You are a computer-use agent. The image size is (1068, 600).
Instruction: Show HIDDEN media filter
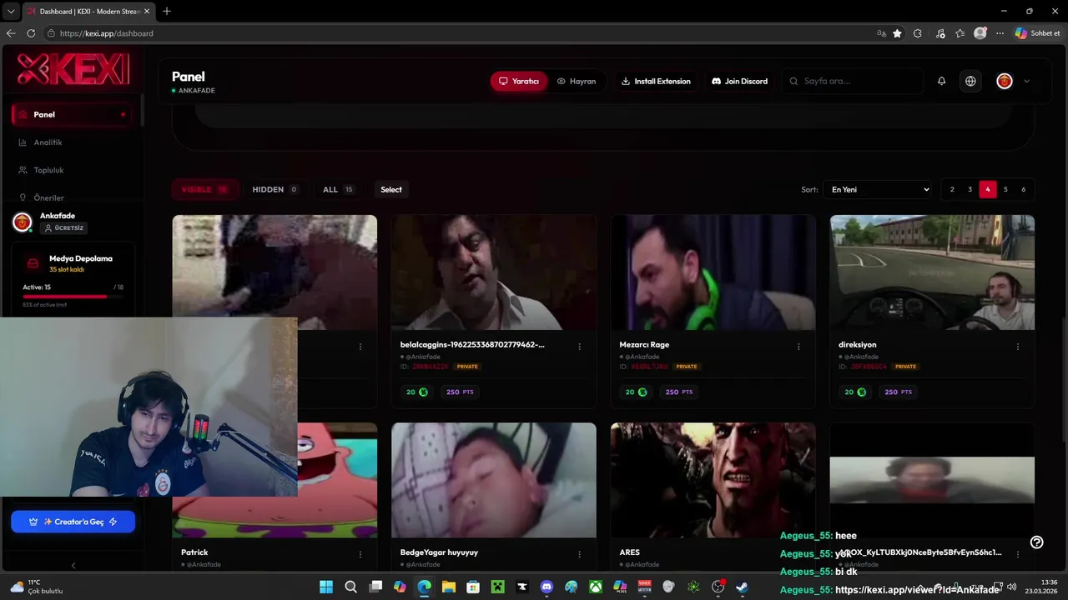275,189
